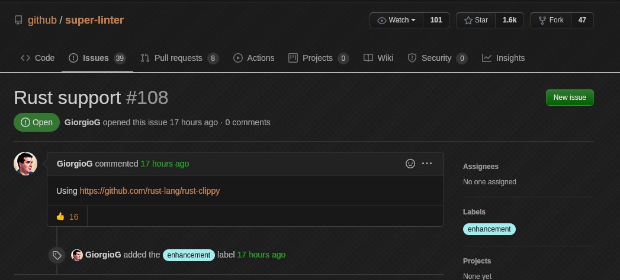The height and width of the screenshot is (280, 620).
Task: Click the enhancement label in the timeline
Action: point(189,255)
